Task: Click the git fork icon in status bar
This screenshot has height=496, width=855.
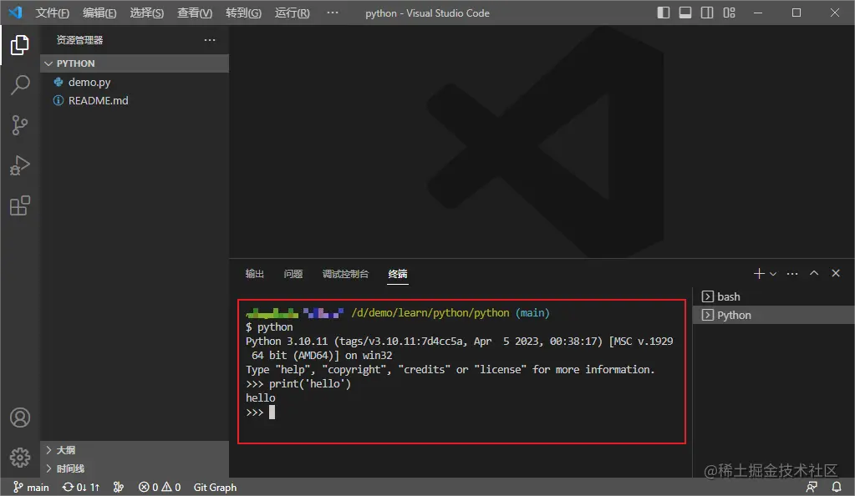Action: click(119, 488)
